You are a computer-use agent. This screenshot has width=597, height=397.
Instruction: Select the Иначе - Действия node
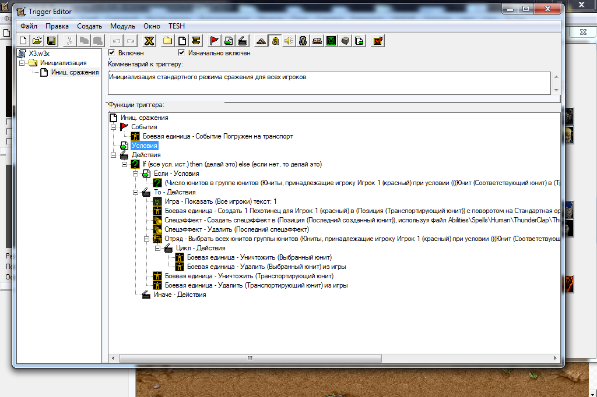(180, 295)
